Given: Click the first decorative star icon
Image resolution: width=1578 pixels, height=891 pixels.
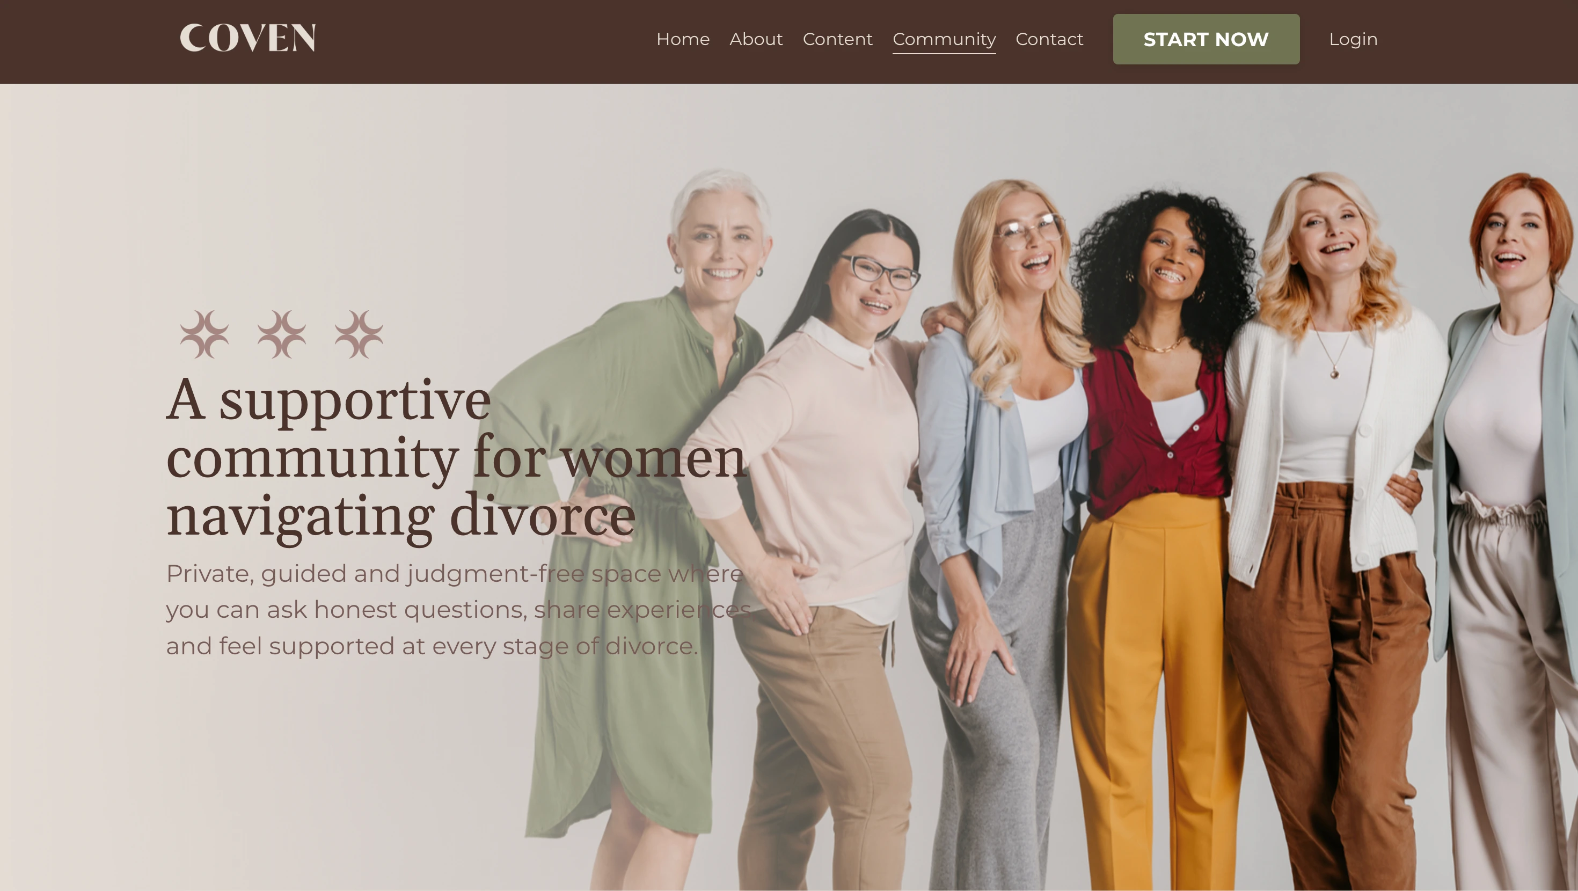Looking at the screenshot, I should click(x=204, y=334).
